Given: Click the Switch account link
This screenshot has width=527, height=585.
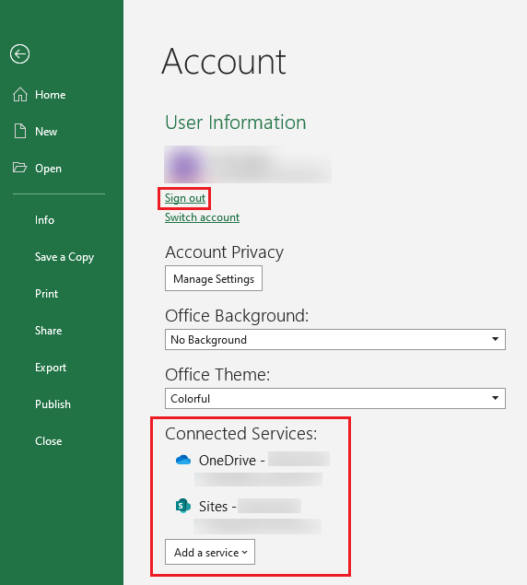Looking at the screenshot, I should tap(202, 217).
